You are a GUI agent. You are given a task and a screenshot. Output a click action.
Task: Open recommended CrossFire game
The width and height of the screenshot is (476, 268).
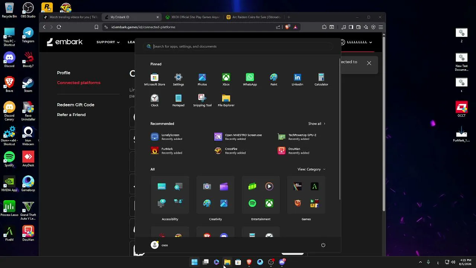tap(230, 151)
